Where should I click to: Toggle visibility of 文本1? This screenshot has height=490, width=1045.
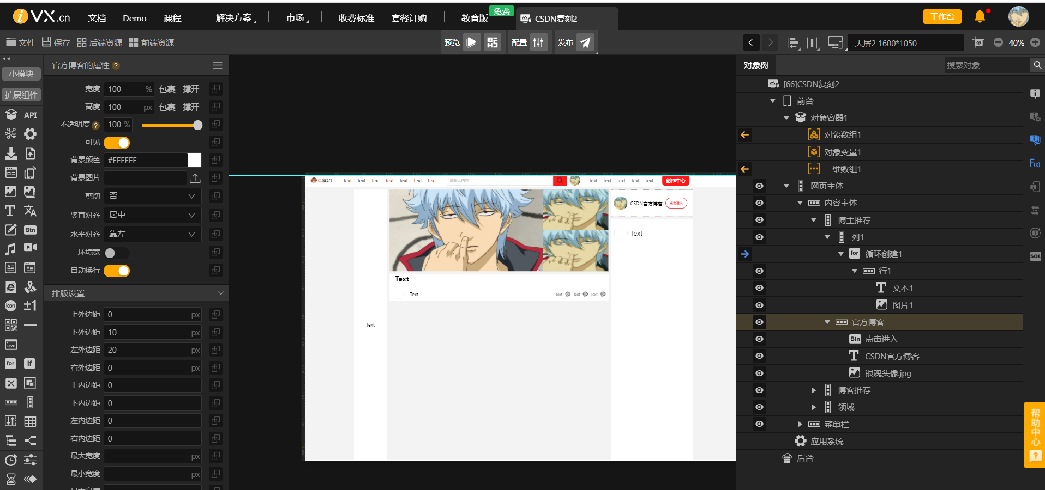point(759,288)
